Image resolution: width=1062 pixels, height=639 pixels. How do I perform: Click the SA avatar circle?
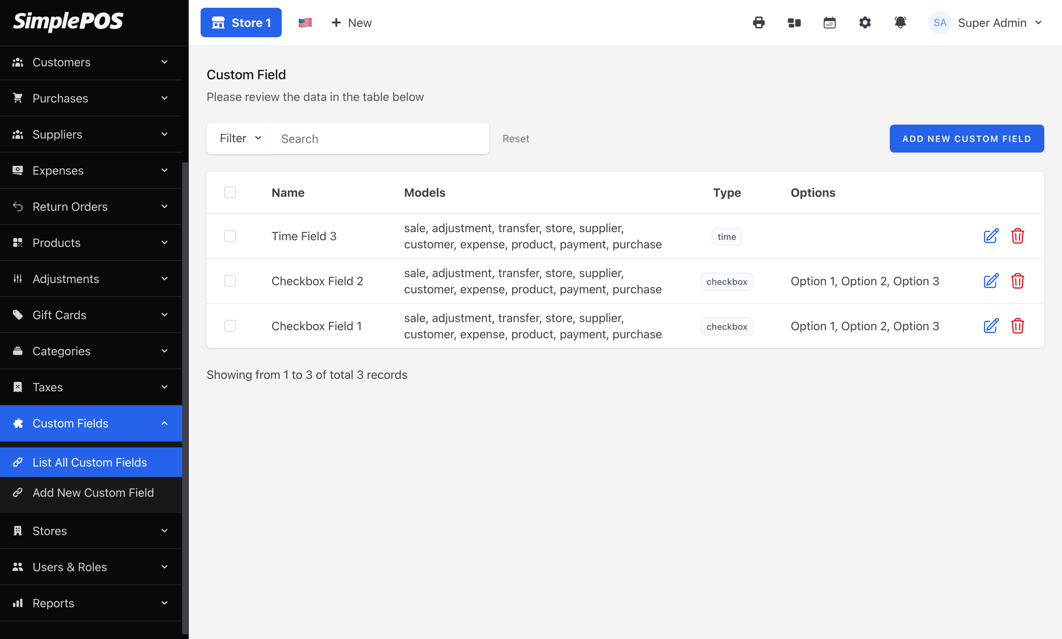click(940, 22)
